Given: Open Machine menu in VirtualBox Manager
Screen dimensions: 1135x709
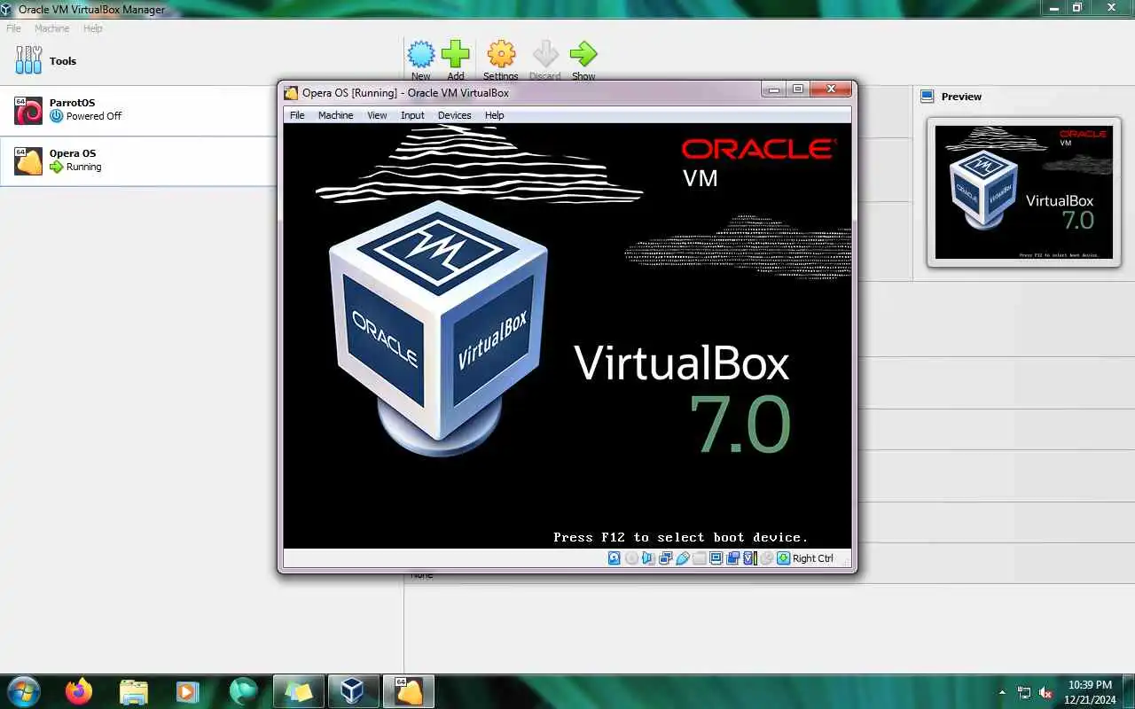Looking at the screenshot, I should [52, 28].
